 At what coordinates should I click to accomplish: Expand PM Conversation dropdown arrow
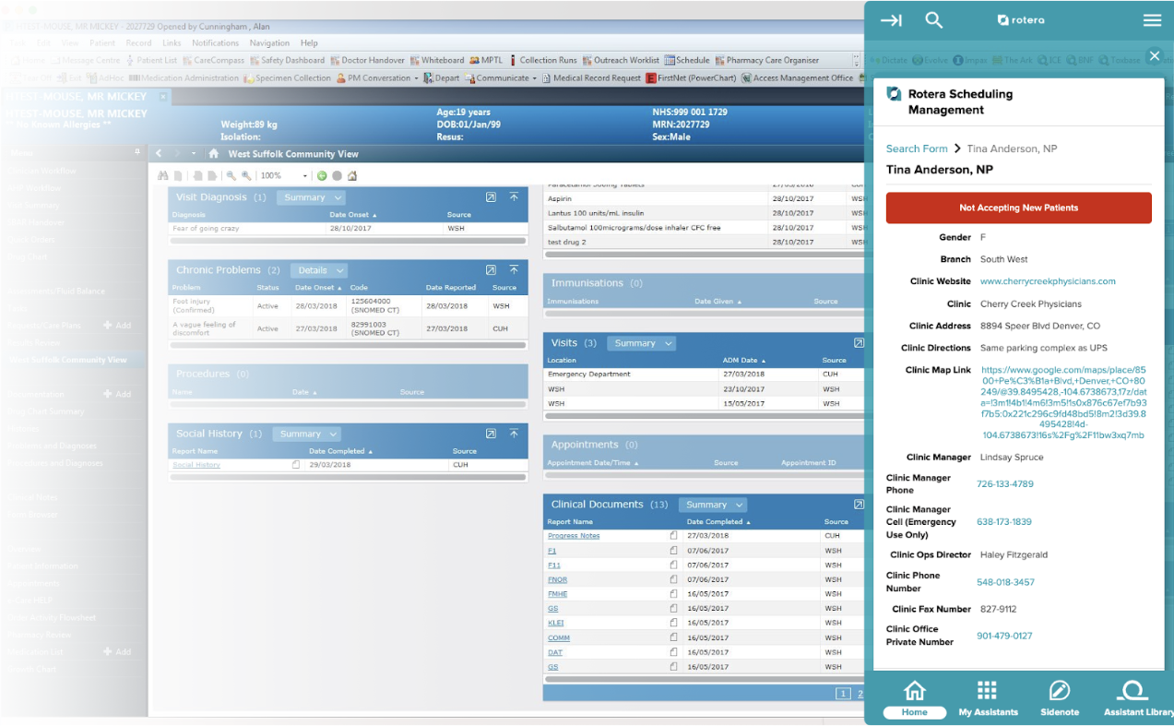417,78
